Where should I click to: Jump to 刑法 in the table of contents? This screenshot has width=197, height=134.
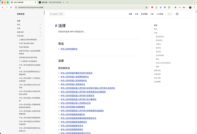[157, 59]
